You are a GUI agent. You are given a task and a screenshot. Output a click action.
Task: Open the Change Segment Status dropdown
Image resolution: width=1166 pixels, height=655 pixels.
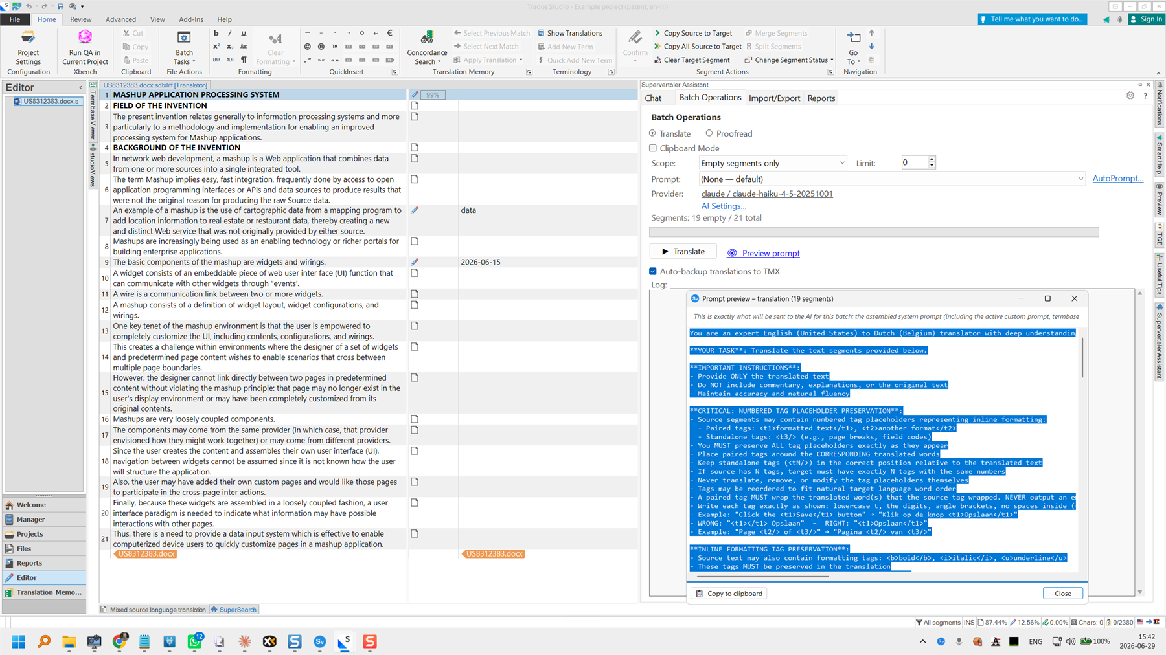789,60
